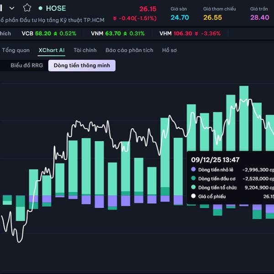Click the Giá trần value 28.40
Screen dimensions: 274x274
(x=259, y=17)
